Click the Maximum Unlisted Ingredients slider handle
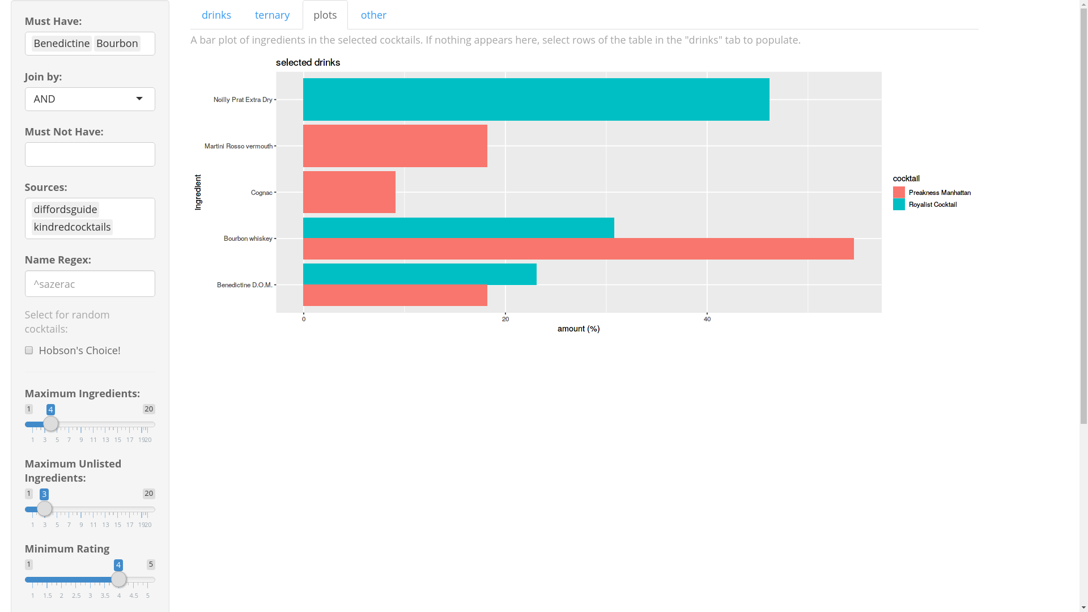 pyautogui.click(x=45, y=509)
